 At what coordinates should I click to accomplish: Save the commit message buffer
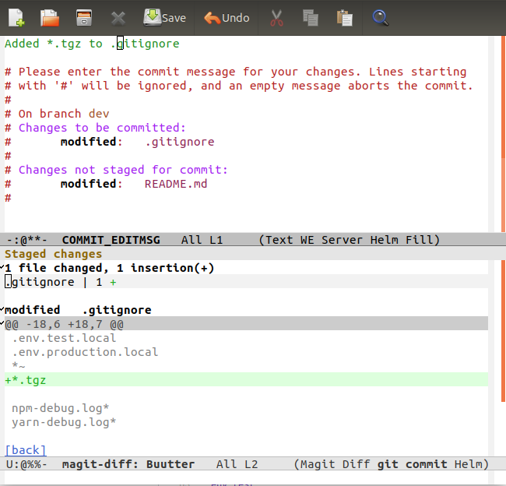point(165,17)
